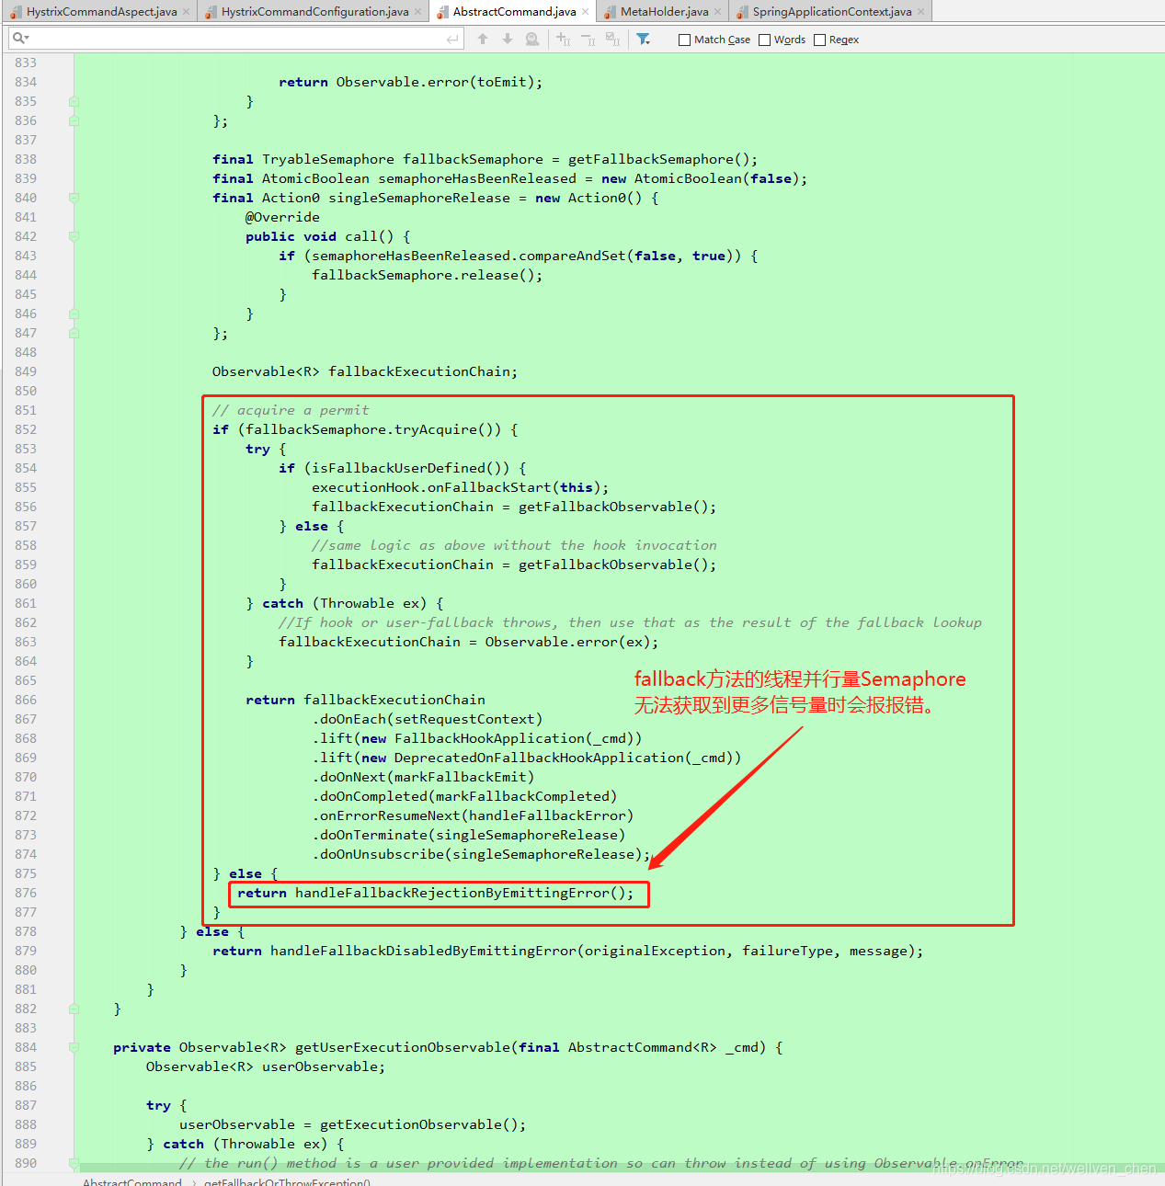Viewport: 1165px width, 1186px height.
Task: Enable Match Case checkbox
Action: coord(684,40)
